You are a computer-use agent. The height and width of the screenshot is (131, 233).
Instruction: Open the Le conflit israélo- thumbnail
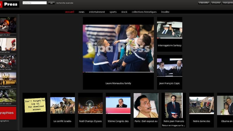tap(63, 105)
